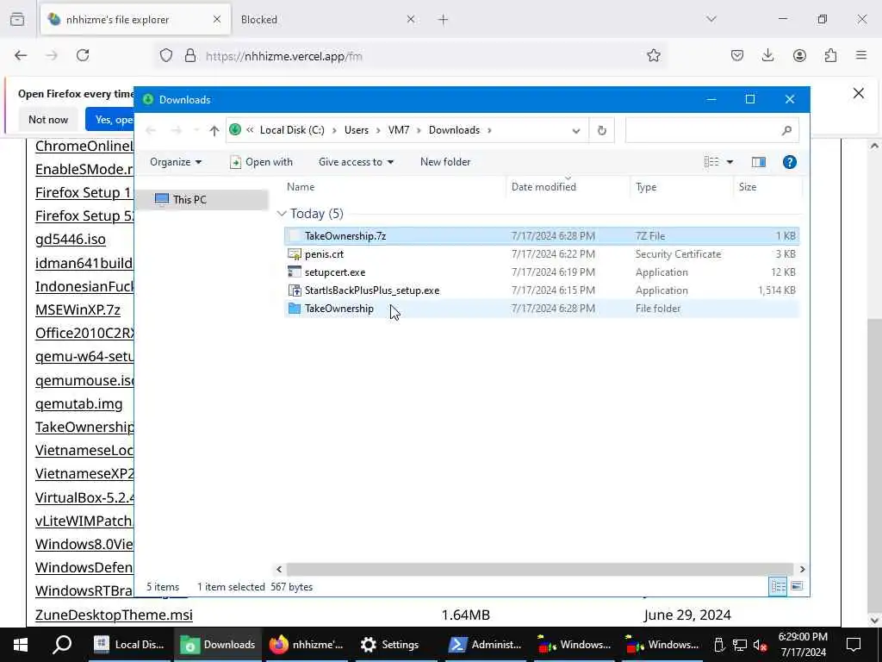The image size is (882, 662).
Task: Open the MSEWinXP.7z link
Action: point(78,309)
